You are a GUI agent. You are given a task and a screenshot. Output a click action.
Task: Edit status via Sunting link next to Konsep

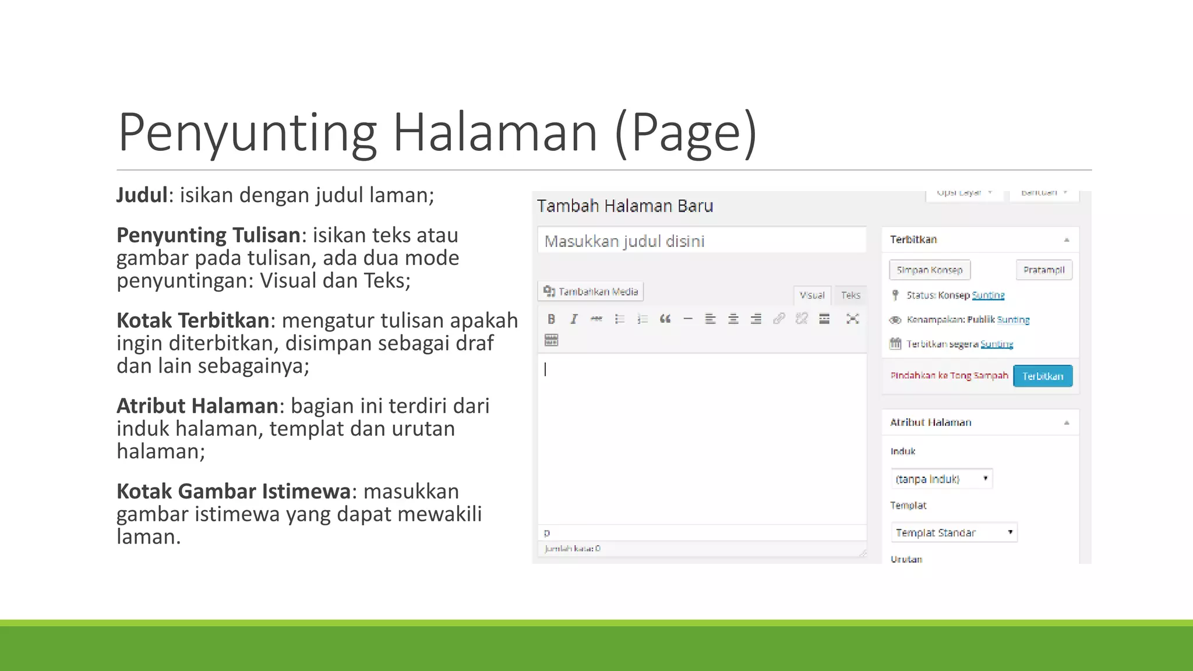988,295
